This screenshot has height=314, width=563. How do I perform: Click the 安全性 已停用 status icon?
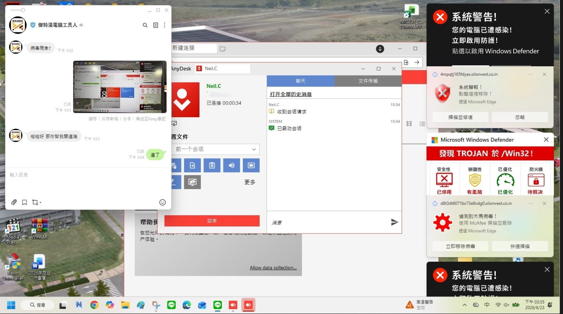tap(444, 180)
